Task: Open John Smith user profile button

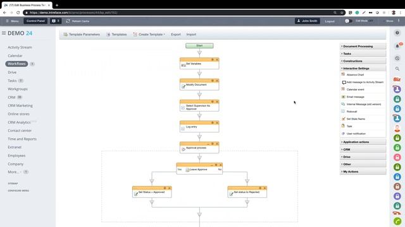Action: [x=308, y=21]
